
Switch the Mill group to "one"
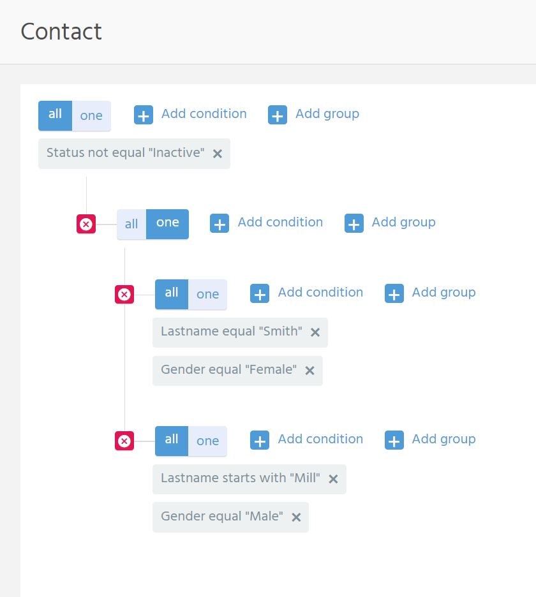pyautogui.click(x=207, y=441)
